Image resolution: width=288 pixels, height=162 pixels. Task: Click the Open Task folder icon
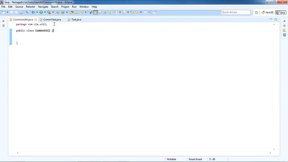tap(76, 12)
